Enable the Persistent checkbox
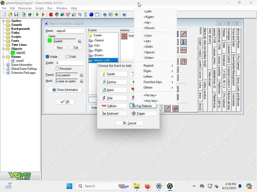 [x=57, y=69]
